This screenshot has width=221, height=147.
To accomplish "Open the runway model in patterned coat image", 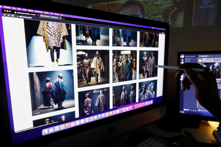I will click(48, 43).
